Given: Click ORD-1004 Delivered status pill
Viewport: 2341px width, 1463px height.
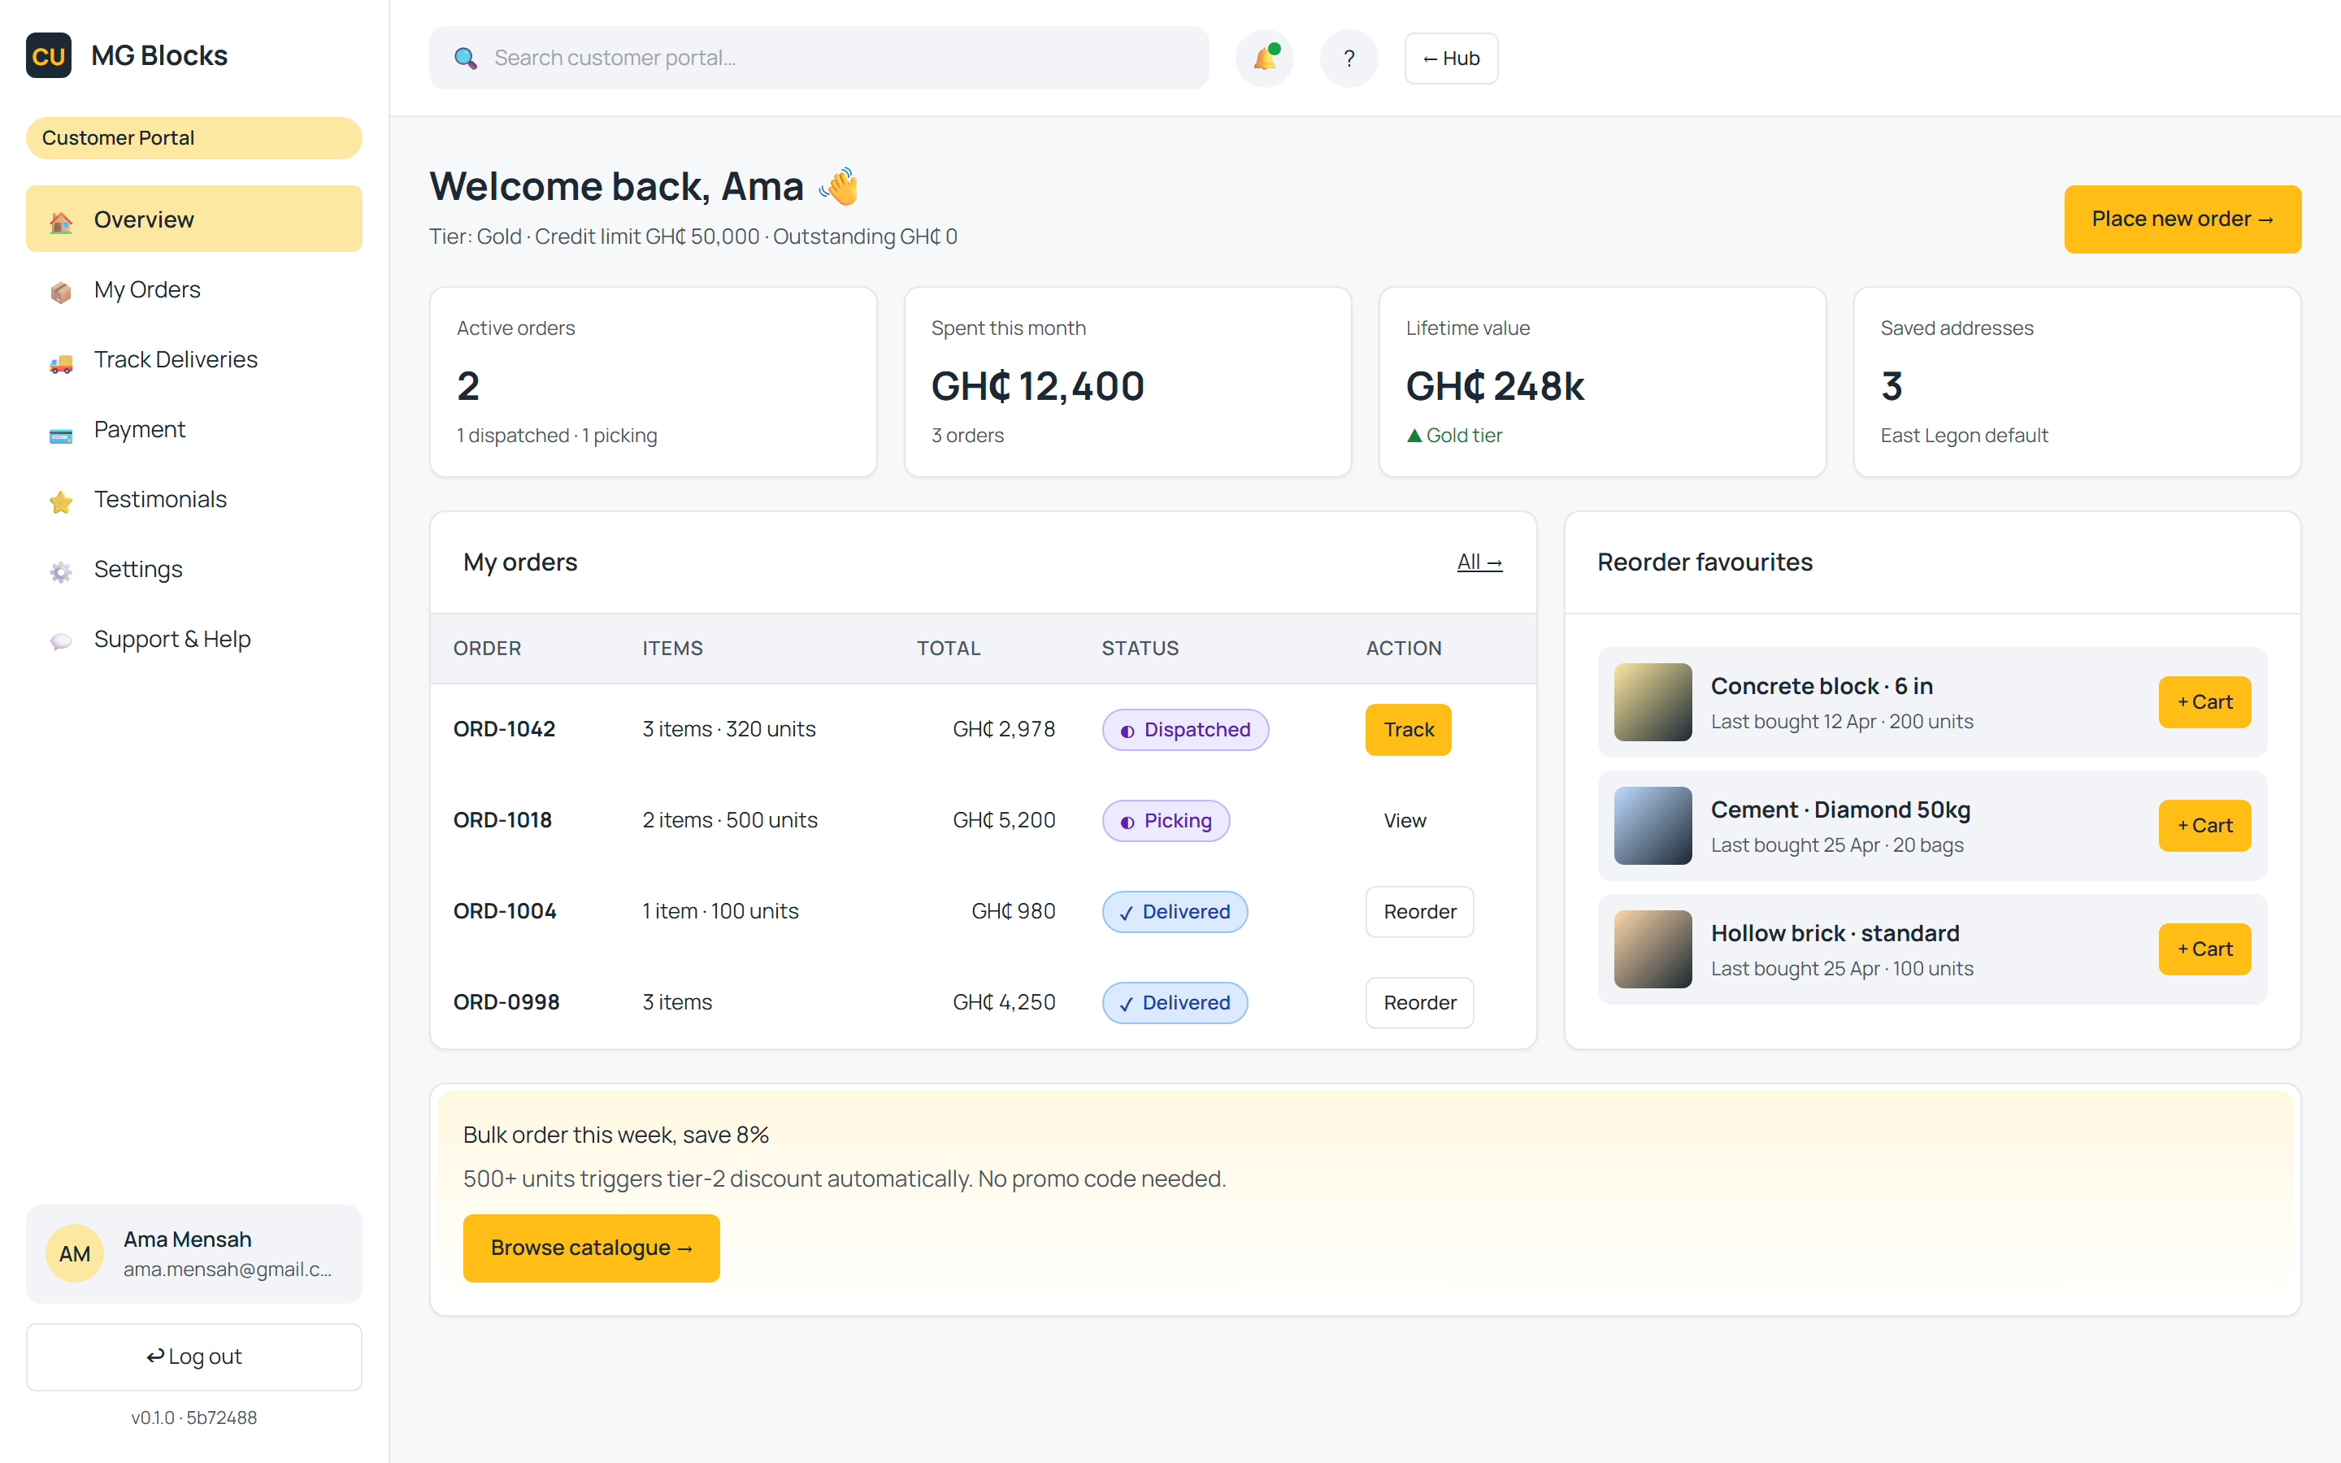Looking at the screenshot, I should (x=1175, y=911).
